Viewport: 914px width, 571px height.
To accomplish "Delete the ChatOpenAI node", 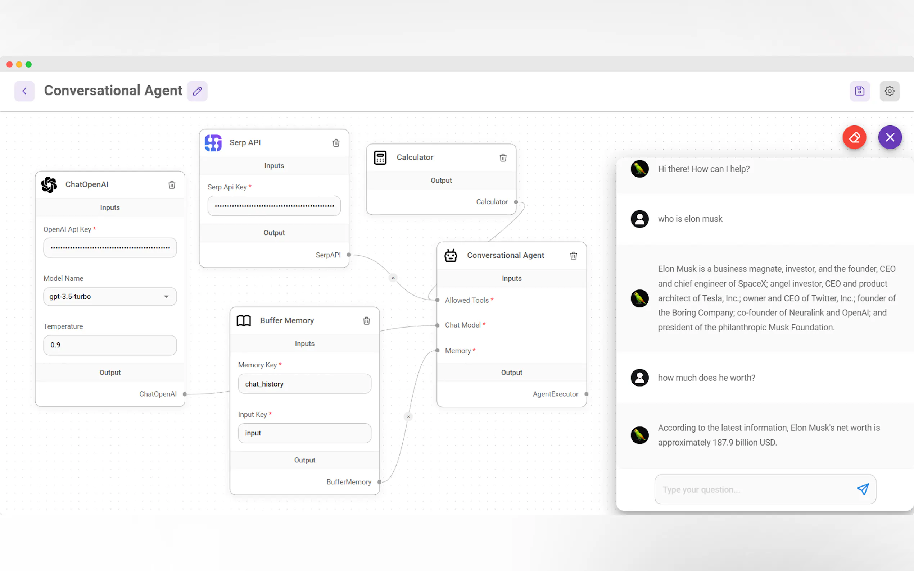I will [172, 185].
